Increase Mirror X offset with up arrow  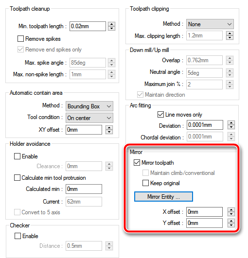coord(231,210)
